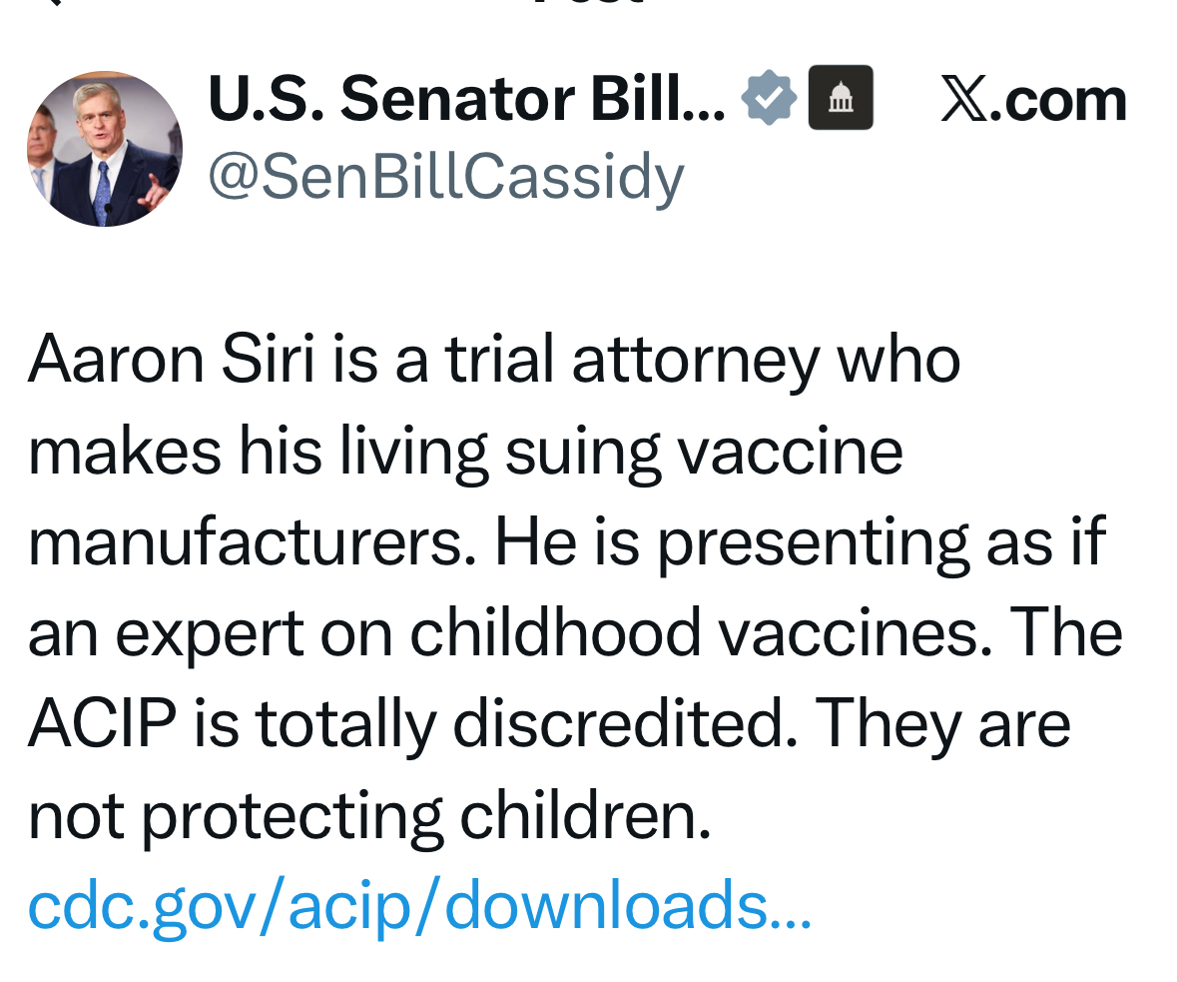Click the ".com" text beside the X logo
Image resolution: width=1177 pixels, height=982 pixels.
pos(1065,100)
